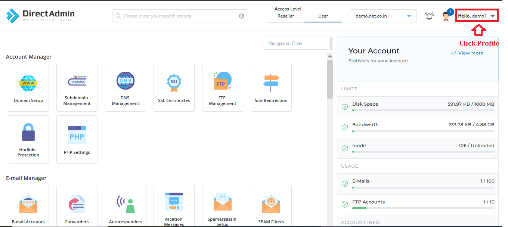Click the Disk Space status shield icon

click(x=345, y=107)
